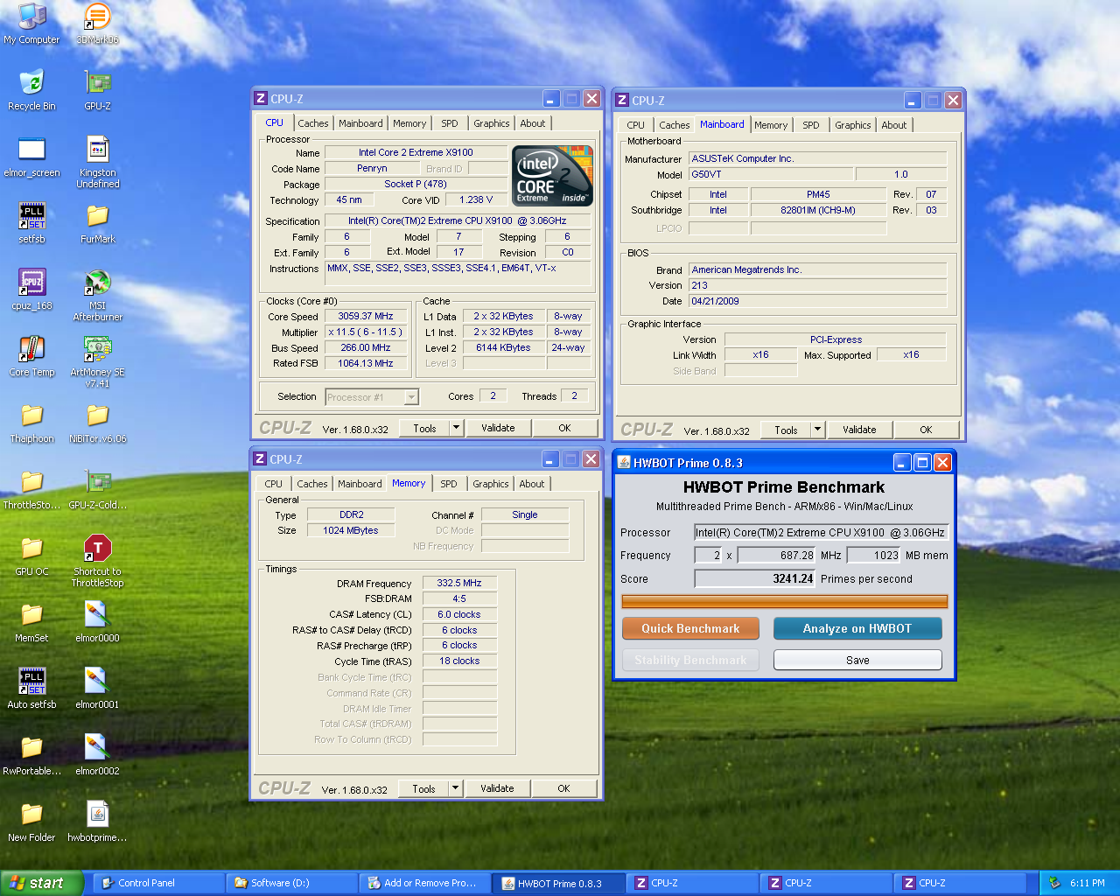
Task: Launch the GPU-Z desktop icon
Action: coord(97,90)
